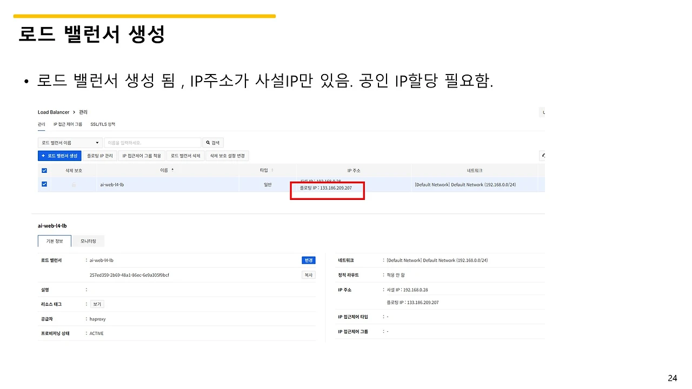Click the 삭제 보호 설정 변경 button
Viewport: 692px width, 389px height.
click(228, 156)
